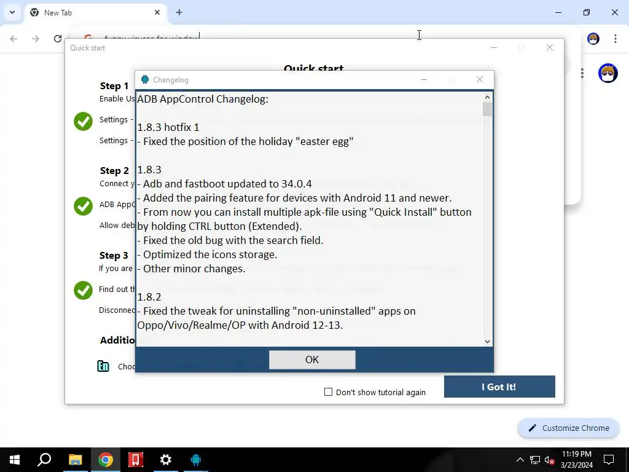629x472 pixels.
Task: Click the ADB AppControl icon in Changelog title bar
Action: pos(145,79)
